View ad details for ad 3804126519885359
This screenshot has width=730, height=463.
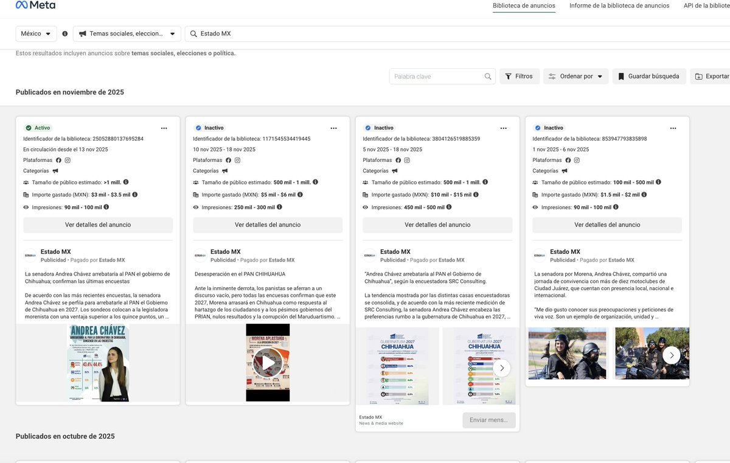pyautogui.click(x=437, y=225)
